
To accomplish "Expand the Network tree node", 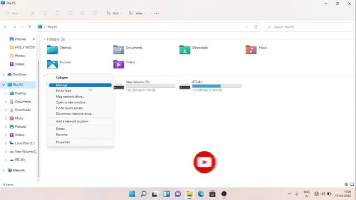I will coord(3,171).
